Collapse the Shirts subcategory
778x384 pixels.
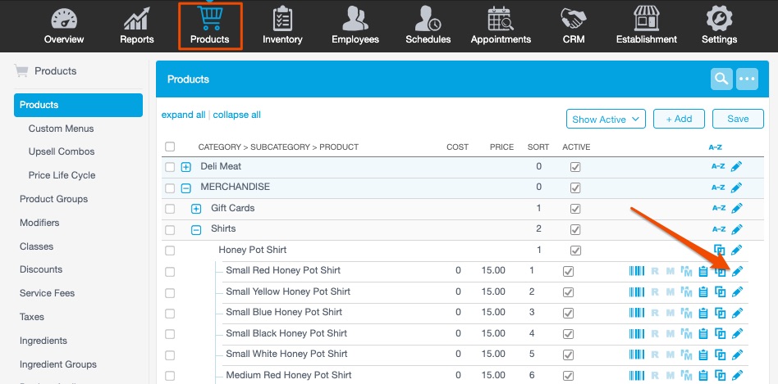click(x=196, y=230)
